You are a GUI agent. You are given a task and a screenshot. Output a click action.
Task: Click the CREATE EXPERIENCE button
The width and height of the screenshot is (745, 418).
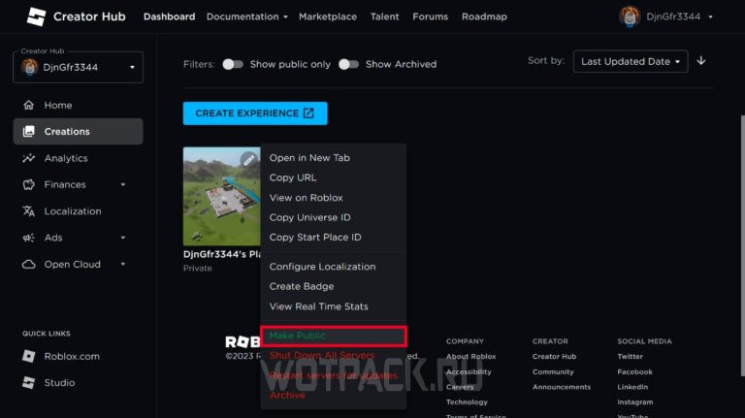[255, 113]
